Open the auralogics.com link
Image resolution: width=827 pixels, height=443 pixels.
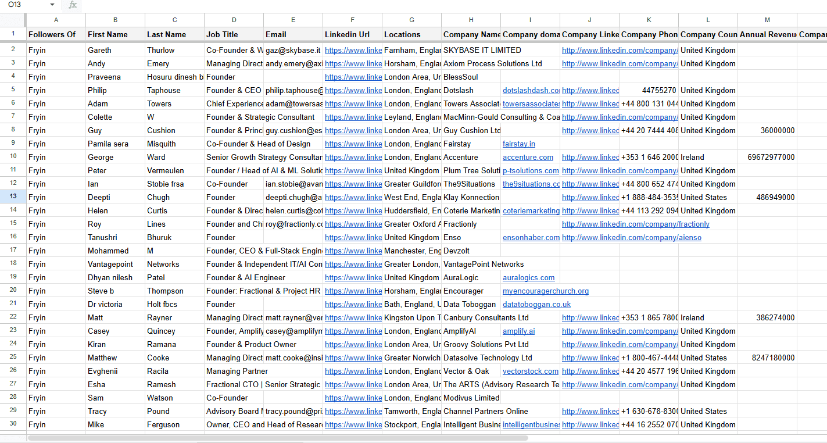pos(528,277)
